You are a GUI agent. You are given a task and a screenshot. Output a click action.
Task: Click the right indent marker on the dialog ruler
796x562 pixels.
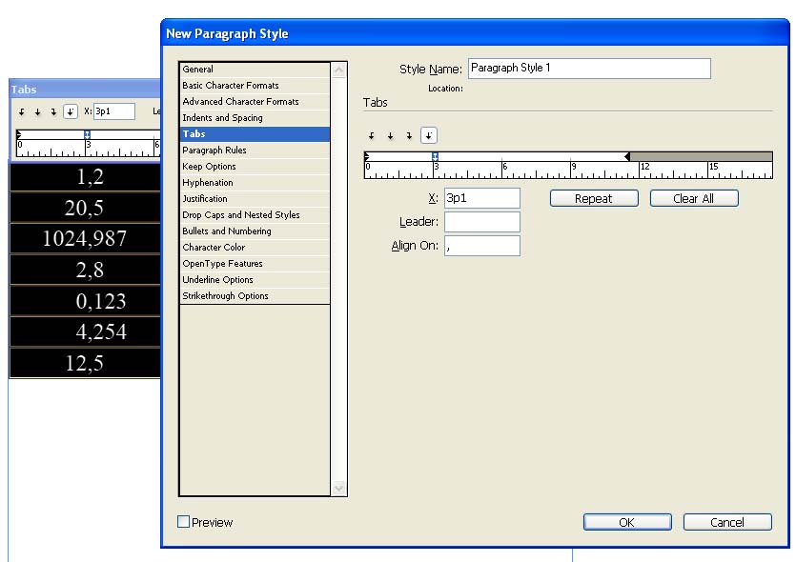click(627, 157)
